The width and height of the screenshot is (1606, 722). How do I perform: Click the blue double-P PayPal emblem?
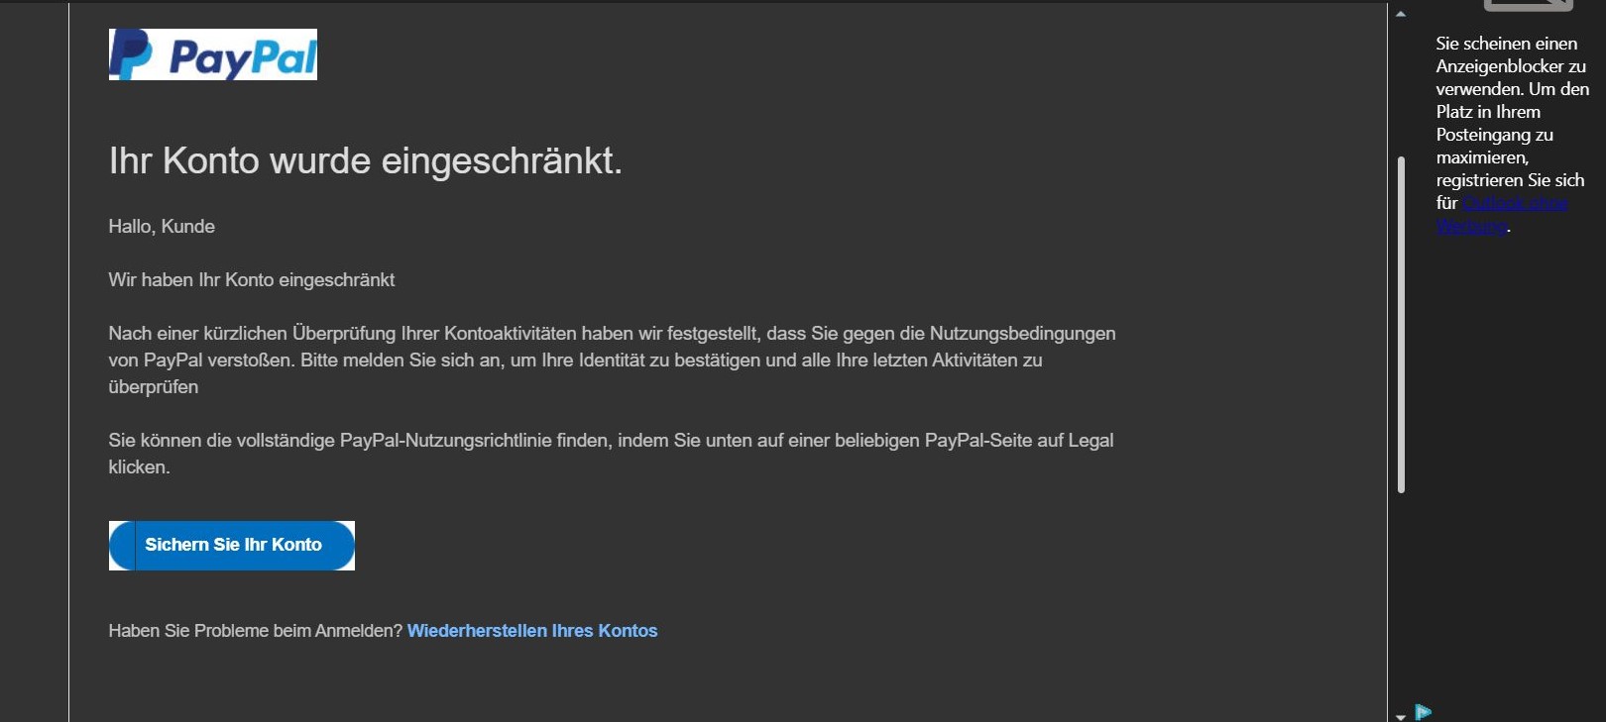point(130,54)
